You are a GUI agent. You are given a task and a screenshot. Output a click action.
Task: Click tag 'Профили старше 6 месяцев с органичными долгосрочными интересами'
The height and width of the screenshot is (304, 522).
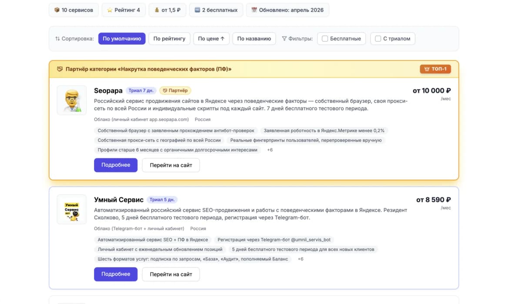tap(177, 150)
